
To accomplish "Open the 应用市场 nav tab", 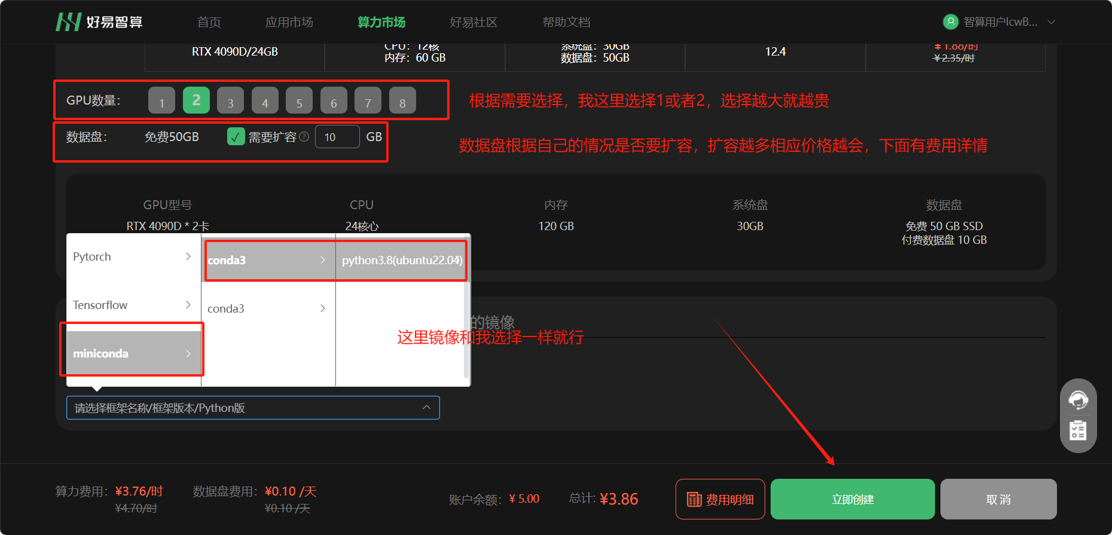I will 289,22.
